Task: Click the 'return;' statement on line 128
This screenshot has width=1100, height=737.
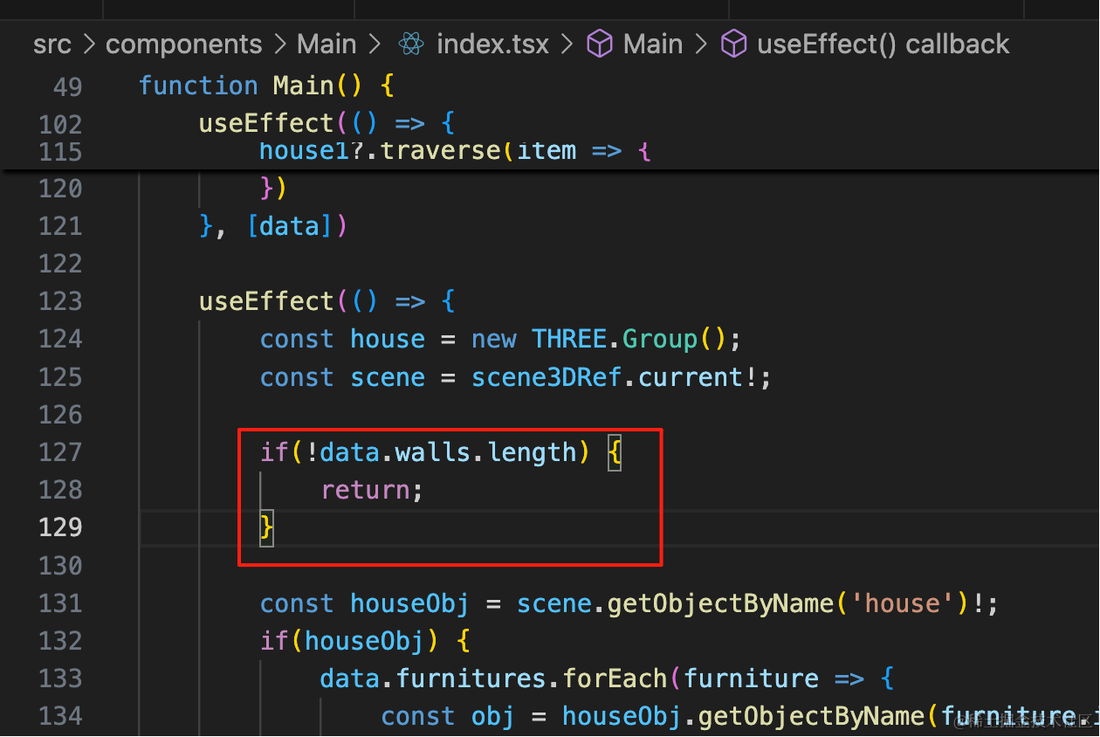Action: point(372,490)
